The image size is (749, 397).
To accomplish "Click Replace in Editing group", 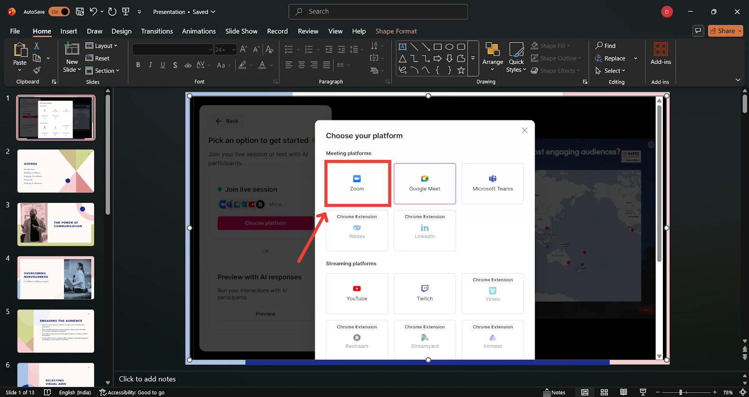I will [x=610, y=58].
